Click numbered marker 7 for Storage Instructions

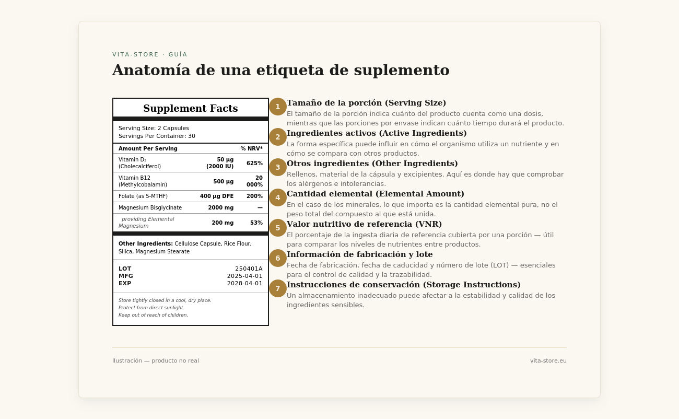click(x=278, y=288)
